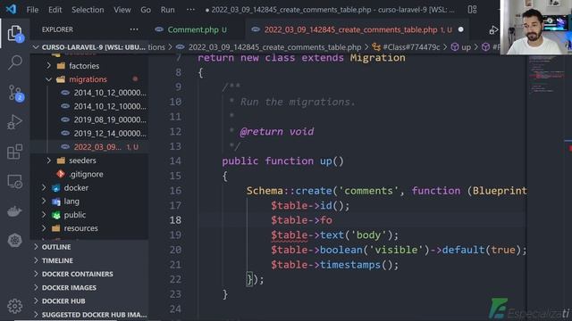Open the Explorer view in activity bar

click(14, 34)
